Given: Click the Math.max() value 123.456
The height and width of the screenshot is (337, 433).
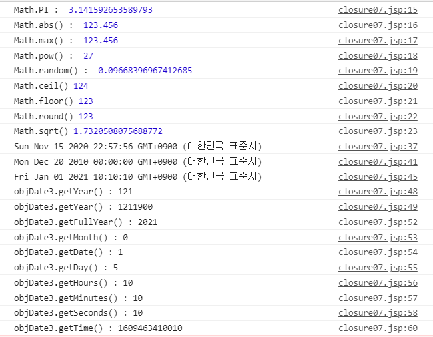Looking at the screenshot, I should pyautogui.click(x=101, y=41).
